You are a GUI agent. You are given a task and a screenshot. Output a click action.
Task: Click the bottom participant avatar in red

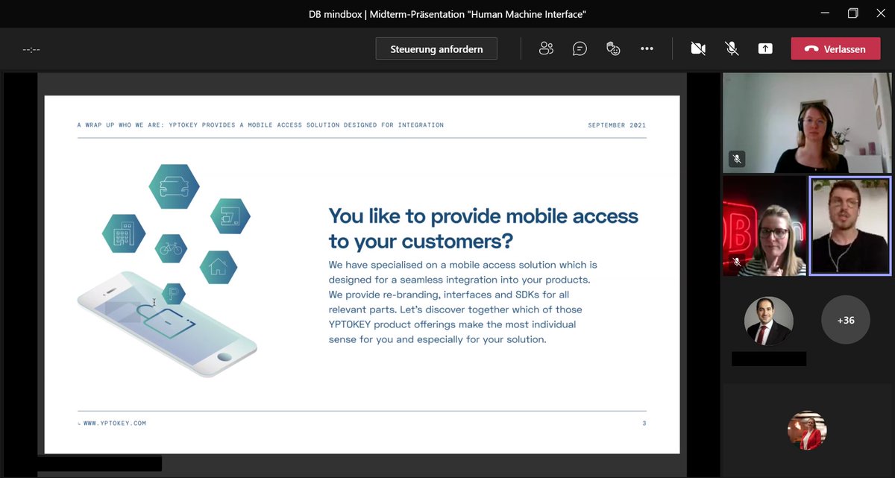[807, 430]
